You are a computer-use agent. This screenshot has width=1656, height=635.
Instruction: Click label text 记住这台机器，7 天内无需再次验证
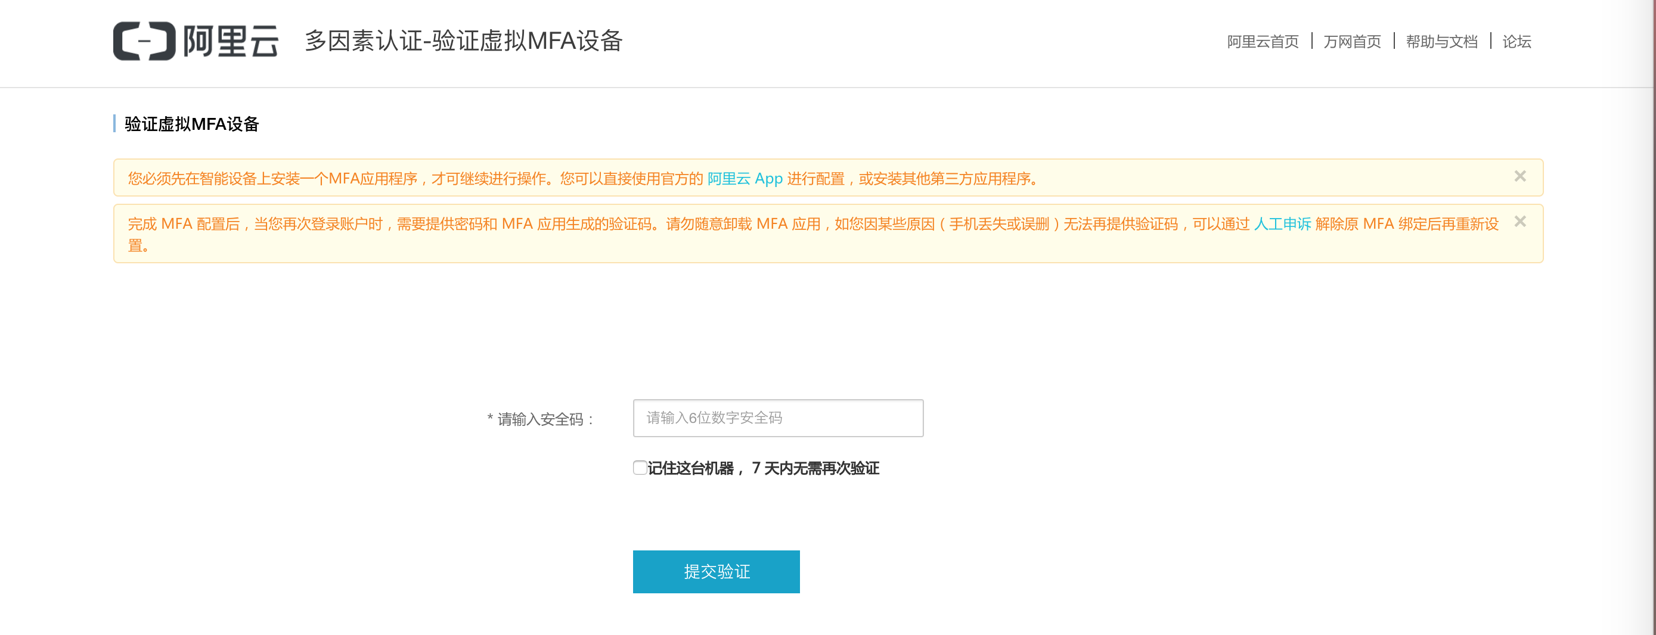[x=763, y=468]
